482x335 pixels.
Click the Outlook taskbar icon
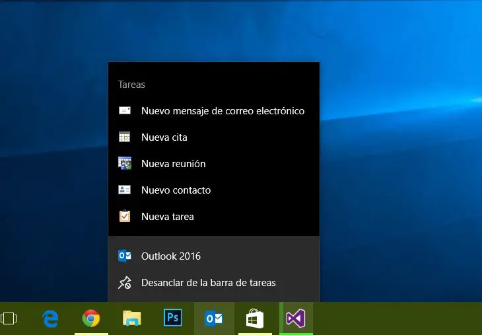(214, 318)
